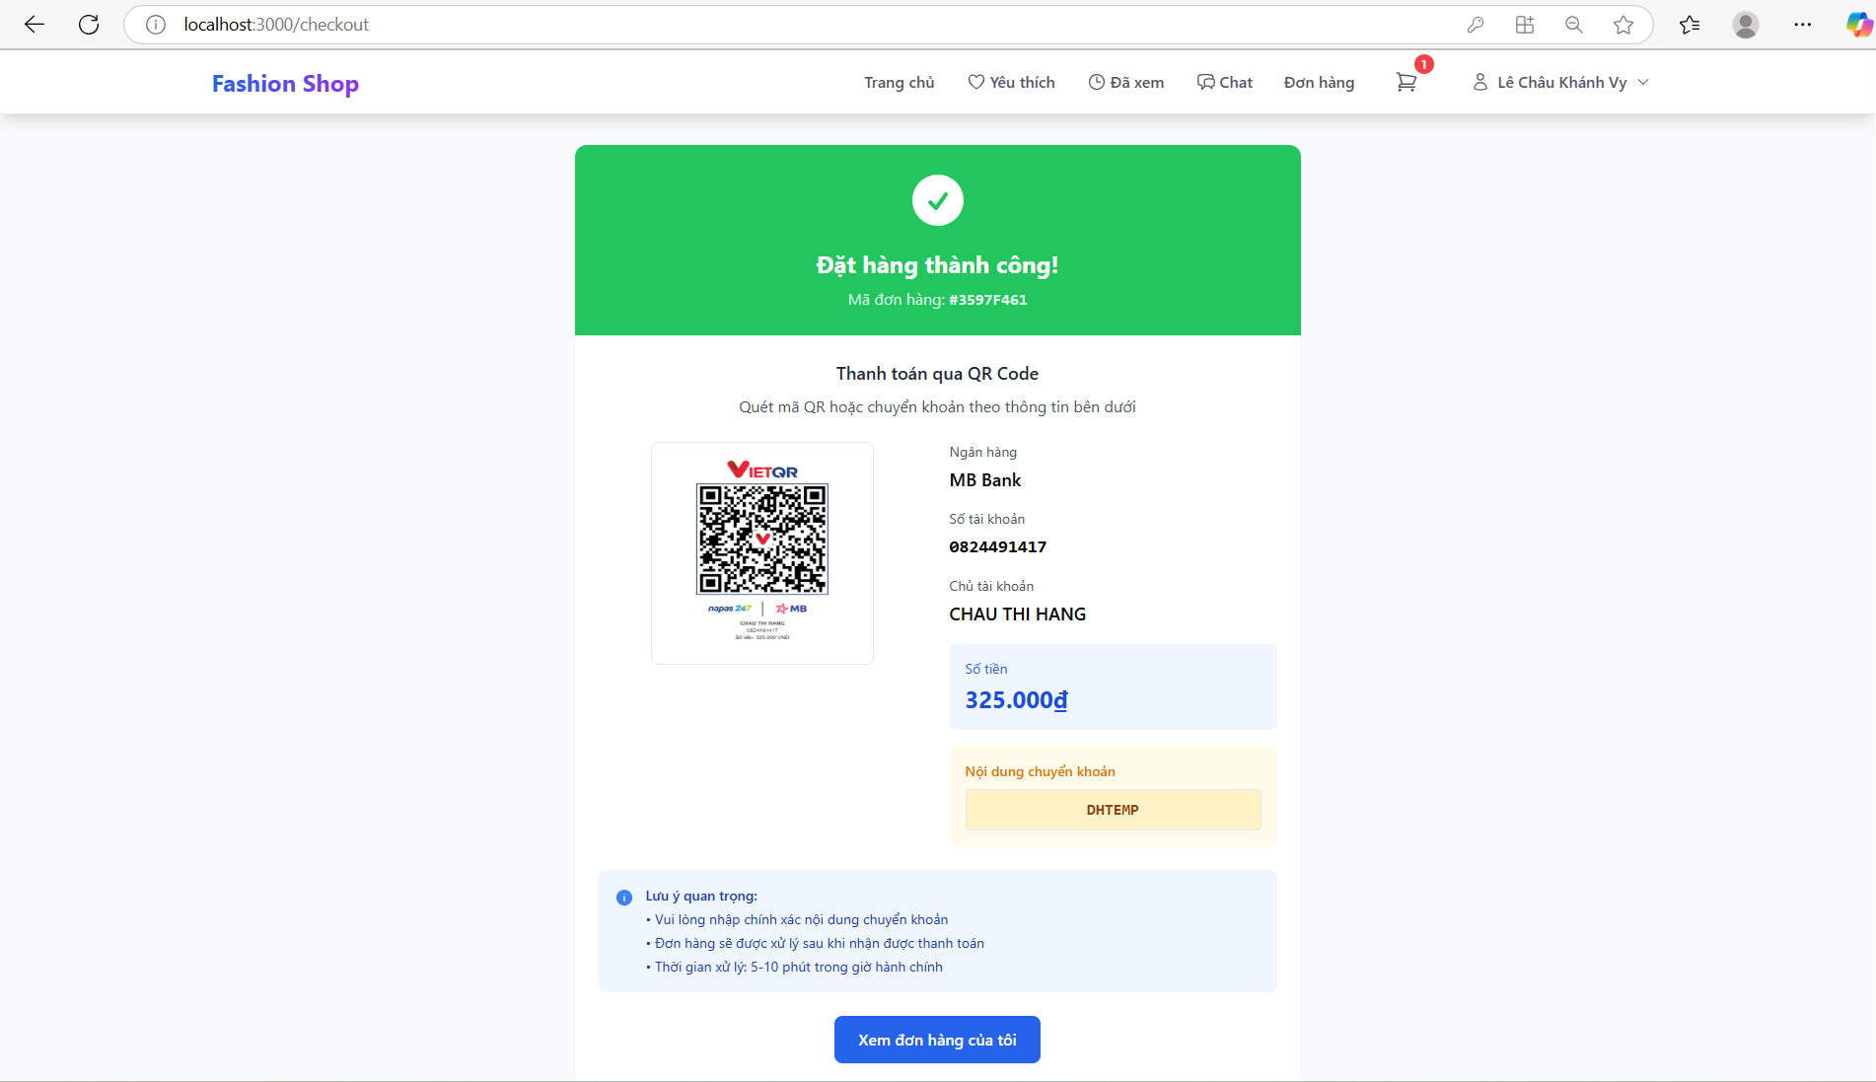This screenshot has width=1876, height=1082.
Task: Expand the Lê Châu Khánh Vy account dropdown
Action: pyautogui.click(x=1560, y=83)
